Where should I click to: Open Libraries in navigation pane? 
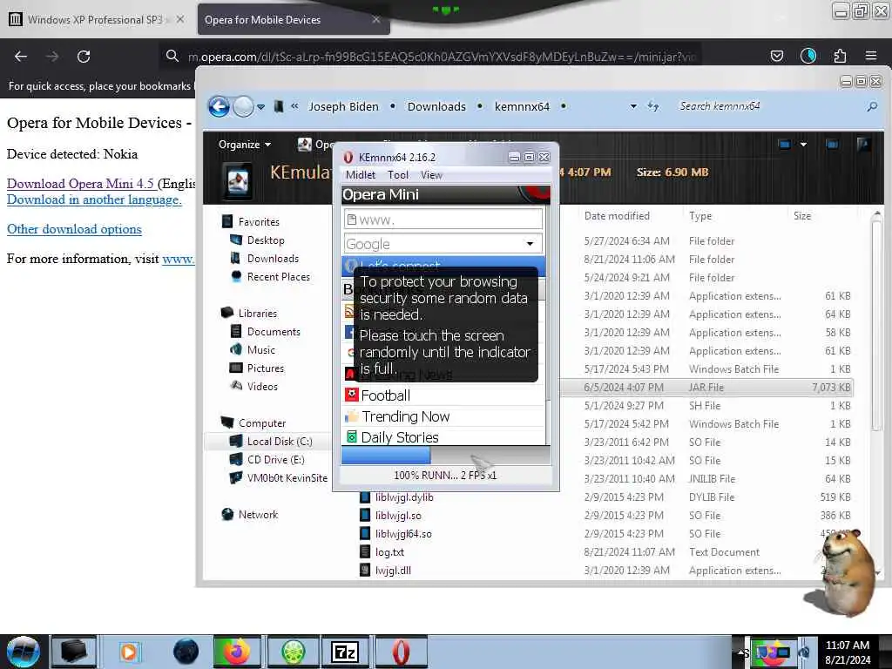pos(258,314)
